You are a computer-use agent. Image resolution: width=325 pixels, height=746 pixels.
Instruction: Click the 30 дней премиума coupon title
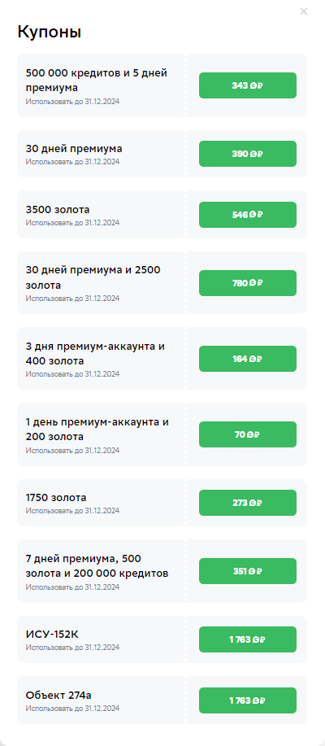click(x=74, y=148)
